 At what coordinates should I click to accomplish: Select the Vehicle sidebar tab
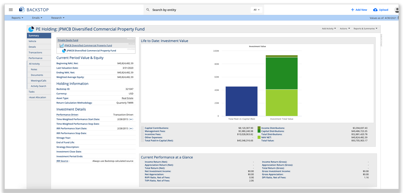39,41
